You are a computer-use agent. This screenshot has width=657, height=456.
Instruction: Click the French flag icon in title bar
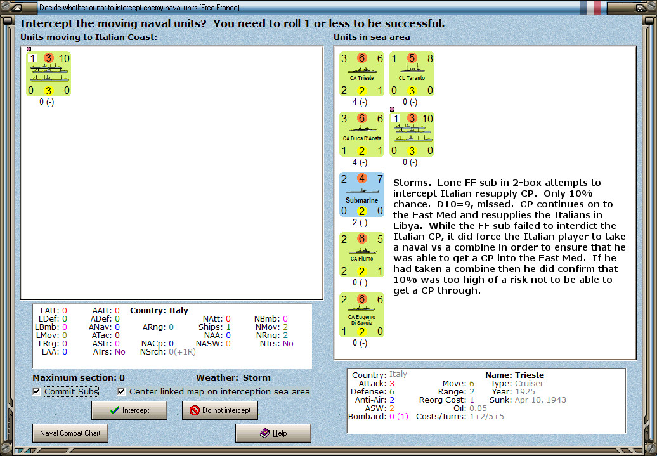coord(590,8)
